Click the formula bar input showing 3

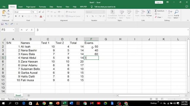(x=112, y=32)
